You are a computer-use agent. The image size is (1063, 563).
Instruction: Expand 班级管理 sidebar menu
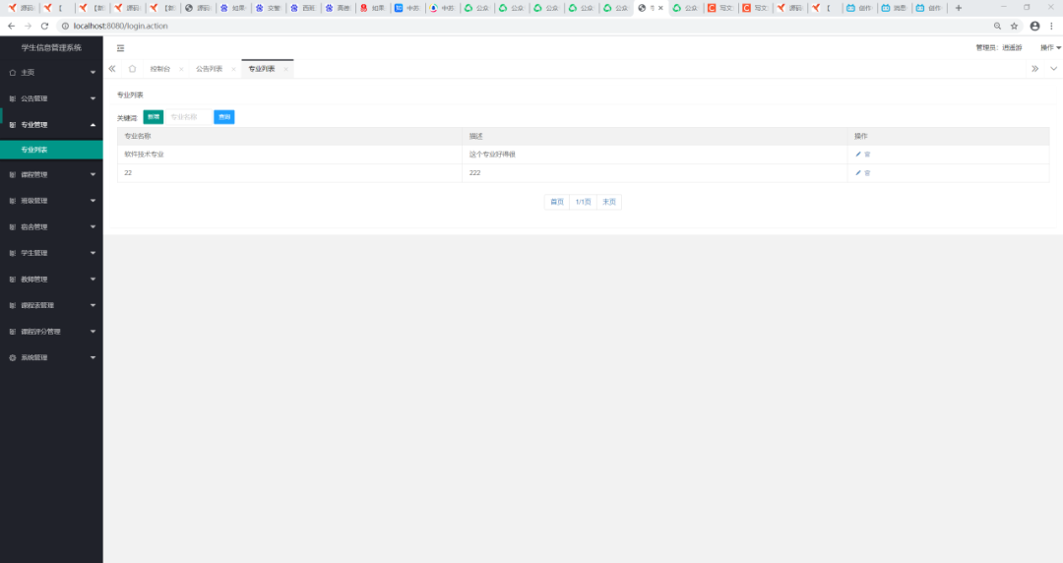[51, 201]
